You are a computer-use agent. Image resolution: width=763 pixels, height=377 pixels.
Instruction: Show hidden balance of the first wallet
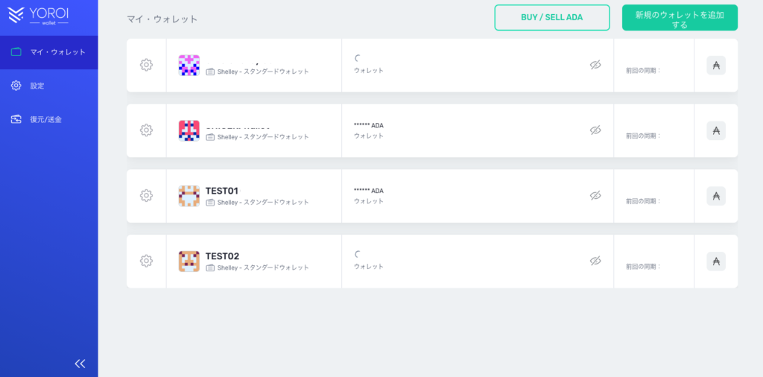point(595,65)
